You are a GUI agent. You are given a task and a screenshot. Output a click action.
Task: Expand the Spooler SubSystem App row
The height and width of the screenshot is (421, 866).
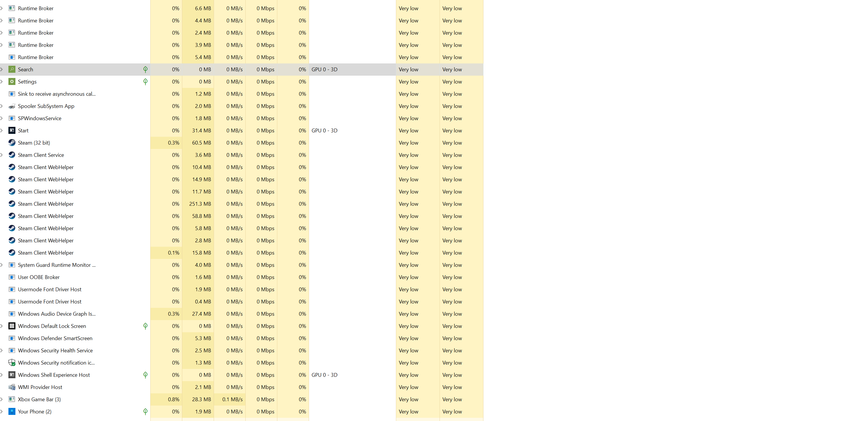[2, 106]
